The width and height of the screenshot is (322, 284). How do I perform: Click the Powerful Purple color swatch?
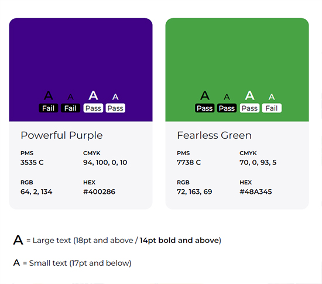(x=81, y=70)
